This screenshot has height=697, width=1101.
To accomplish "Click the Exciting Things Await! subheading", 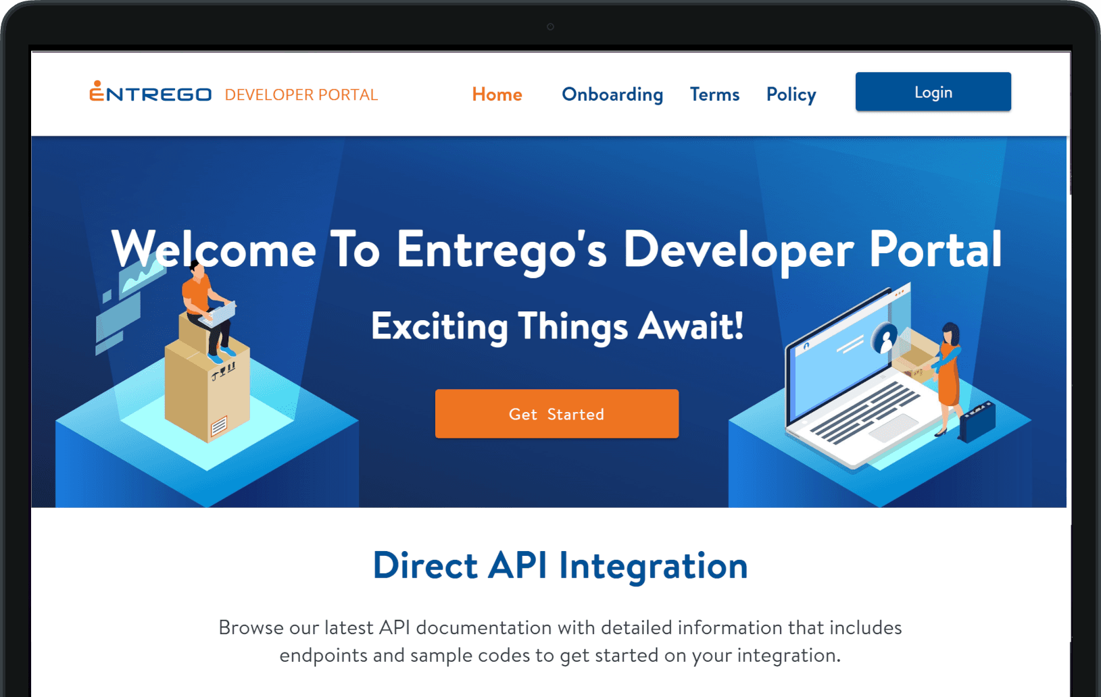I will pyautogui.click(x=557, y=326).
